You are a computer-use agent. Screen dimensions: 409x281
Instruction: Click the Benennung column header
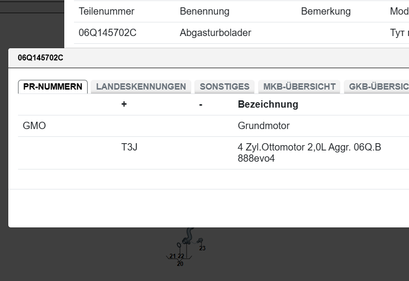pyautogui.click(x=204, y=11)
